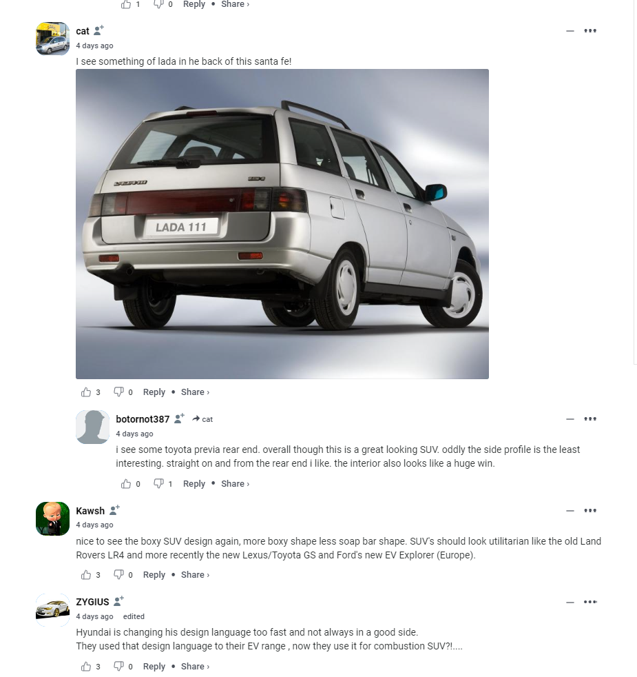Open the Lada 111 image attachment
The height and width of the screenshot is (677, 637).
pos(282,224)
